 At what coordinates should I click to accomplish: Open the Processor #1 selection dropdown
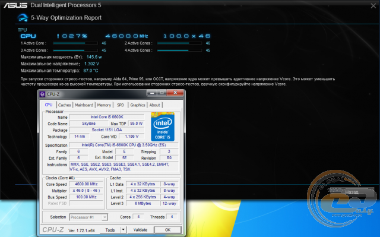(x=88, y=217)
